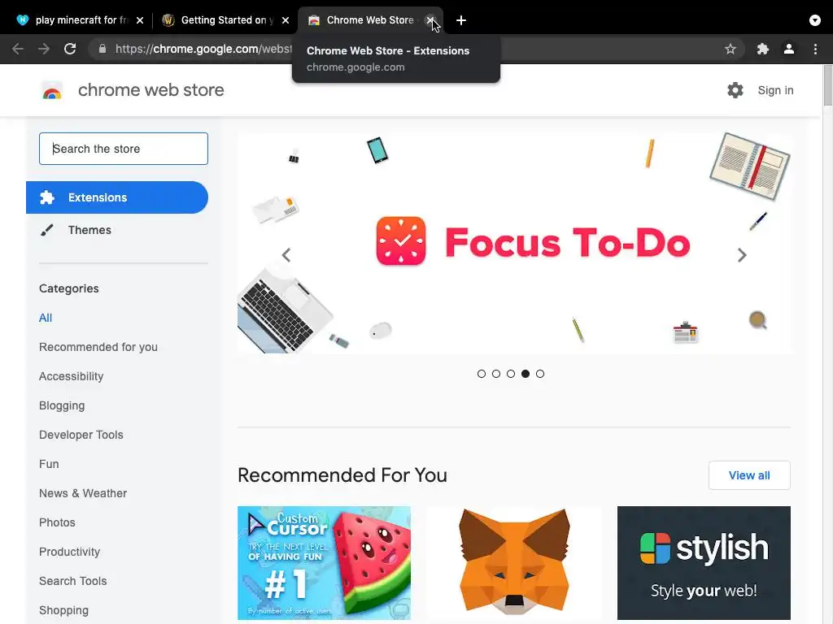Choose the Blogging category

point(62,405)
